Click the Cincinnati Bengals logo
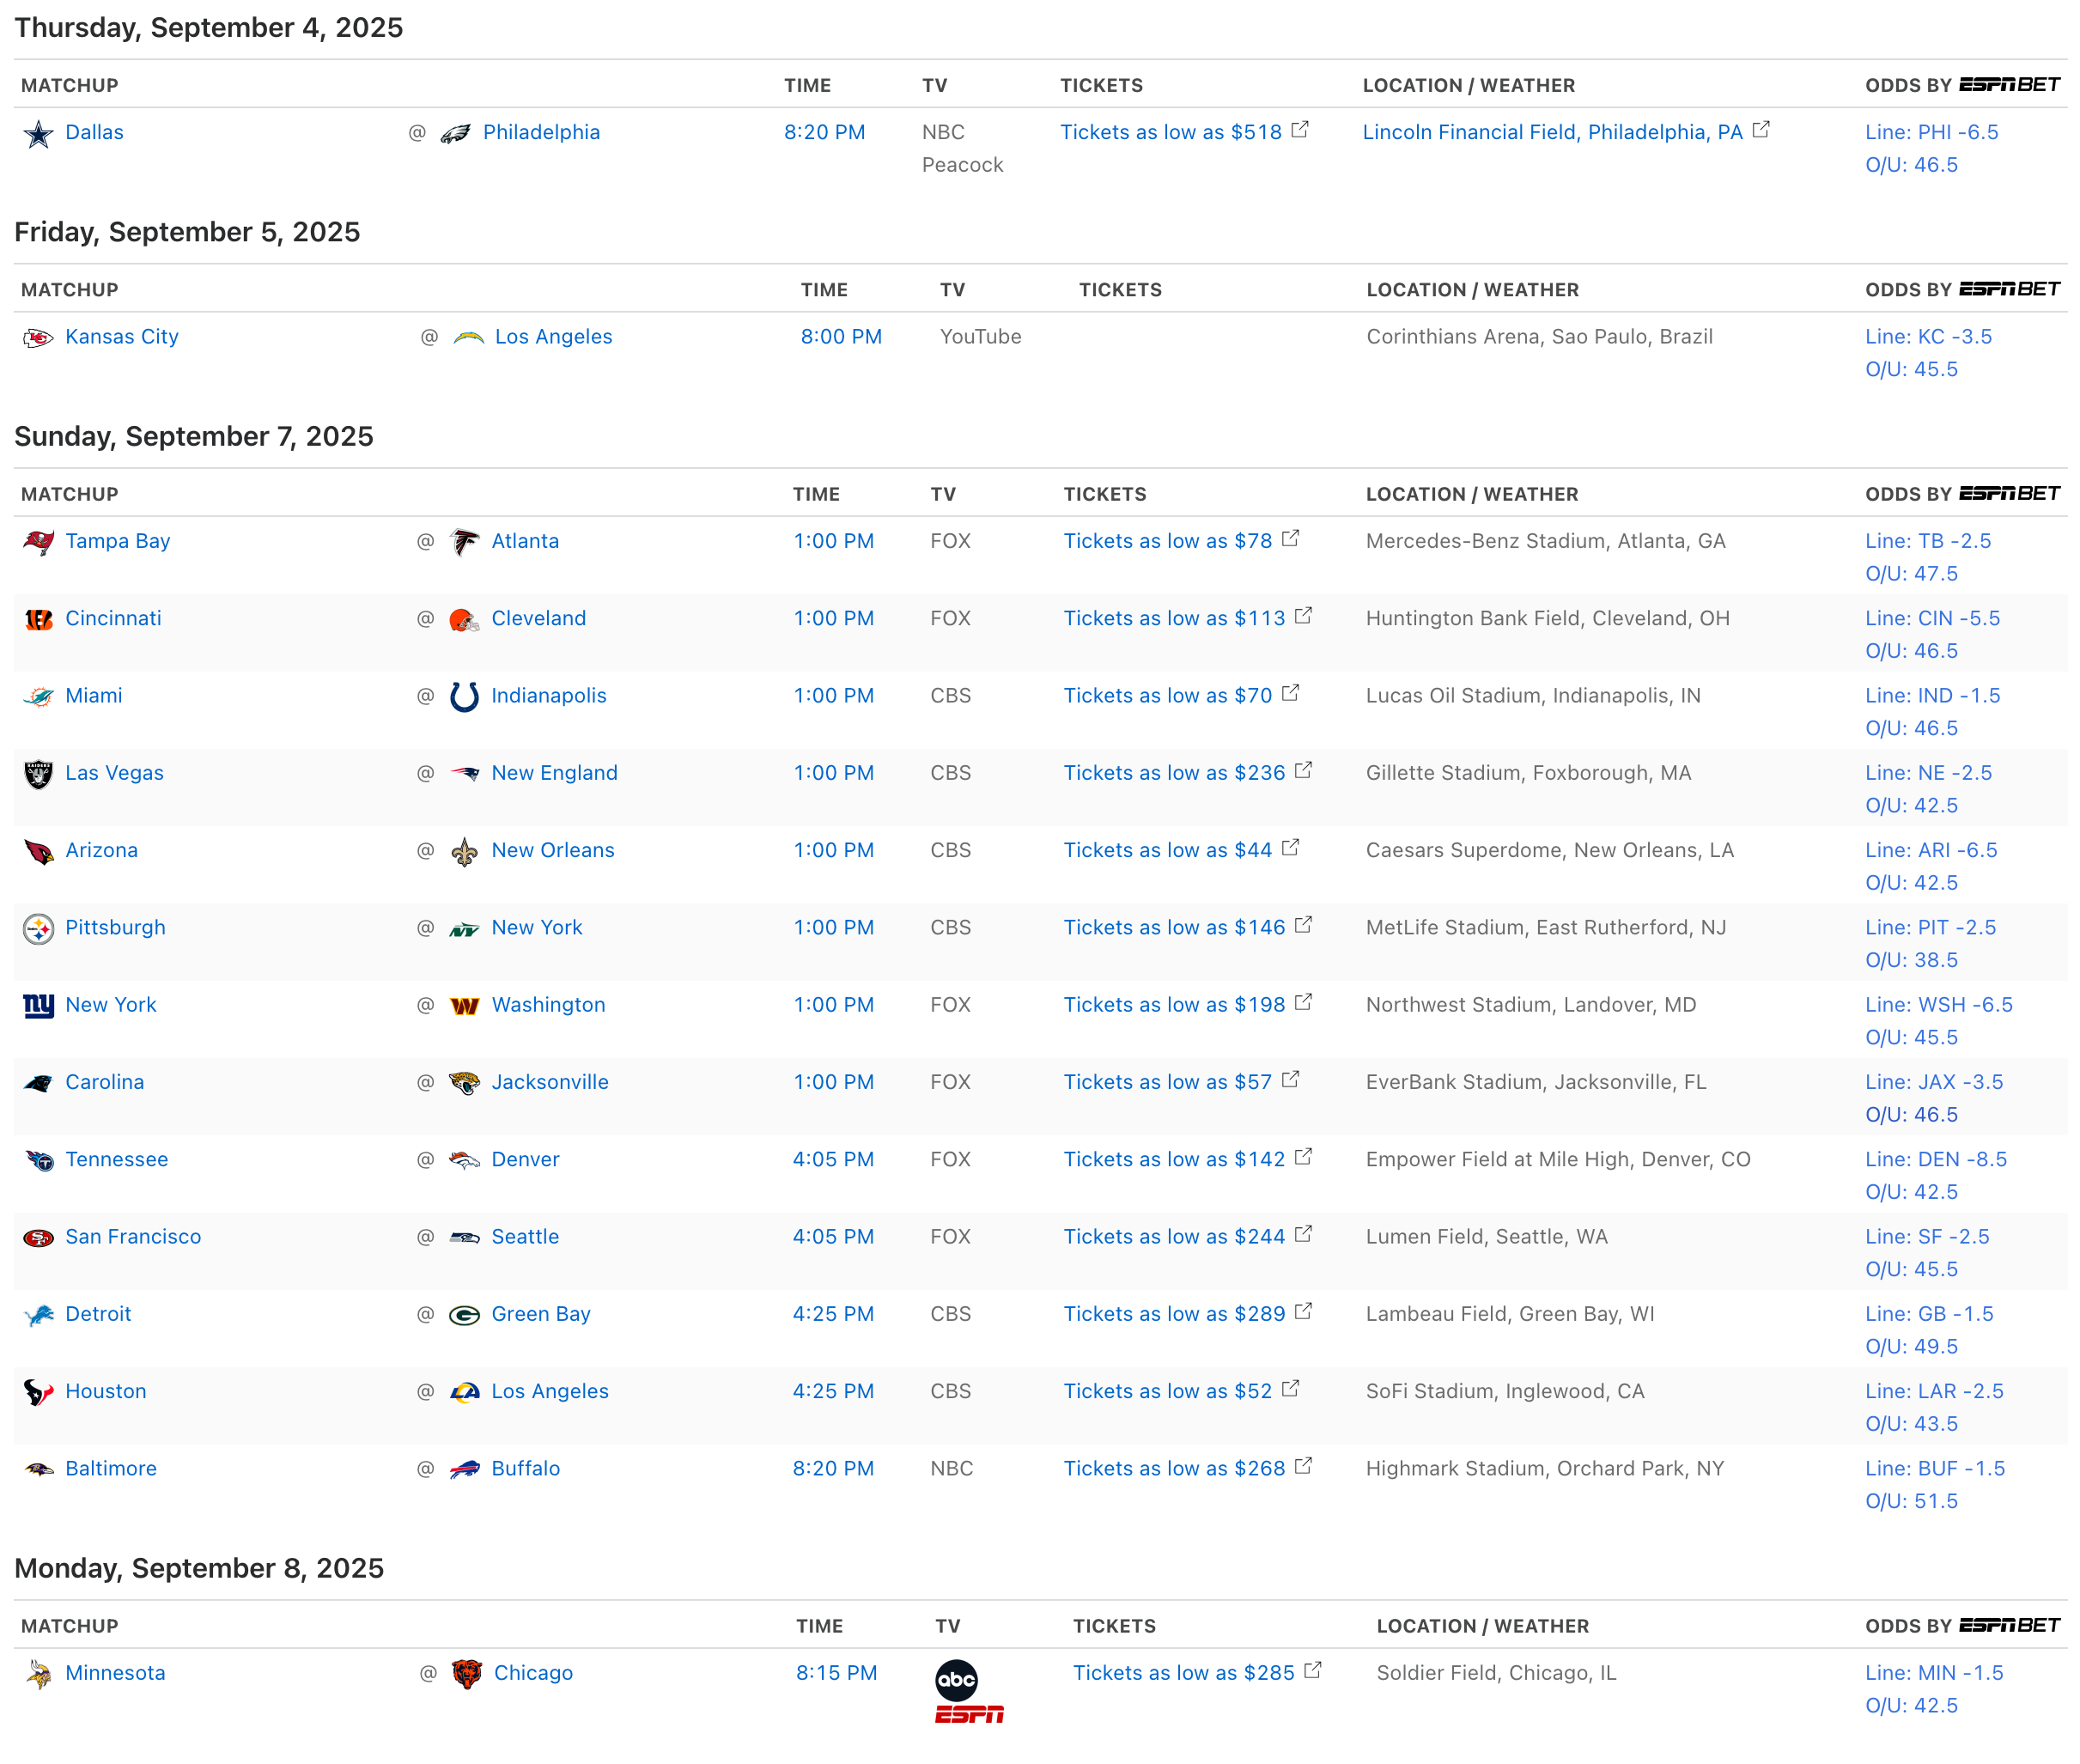The image size is (2080, 1764). click(x=38, y=619)
